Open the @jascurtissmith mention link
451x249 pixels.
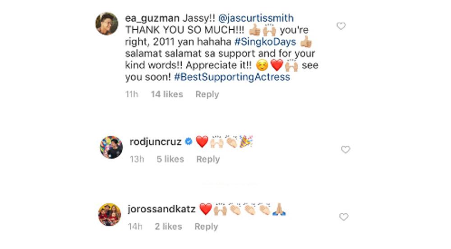pos(256,18)
